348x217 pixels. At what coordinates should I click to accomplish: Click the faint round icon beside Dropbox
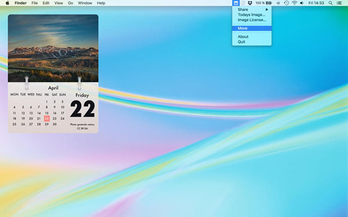click(243, 3)
